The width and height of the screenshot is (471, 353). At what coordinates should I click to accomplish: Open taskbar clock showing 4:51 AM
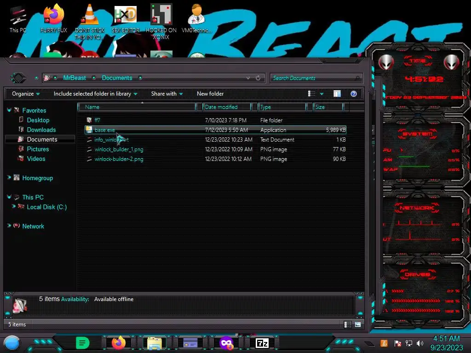pos(446,343)
